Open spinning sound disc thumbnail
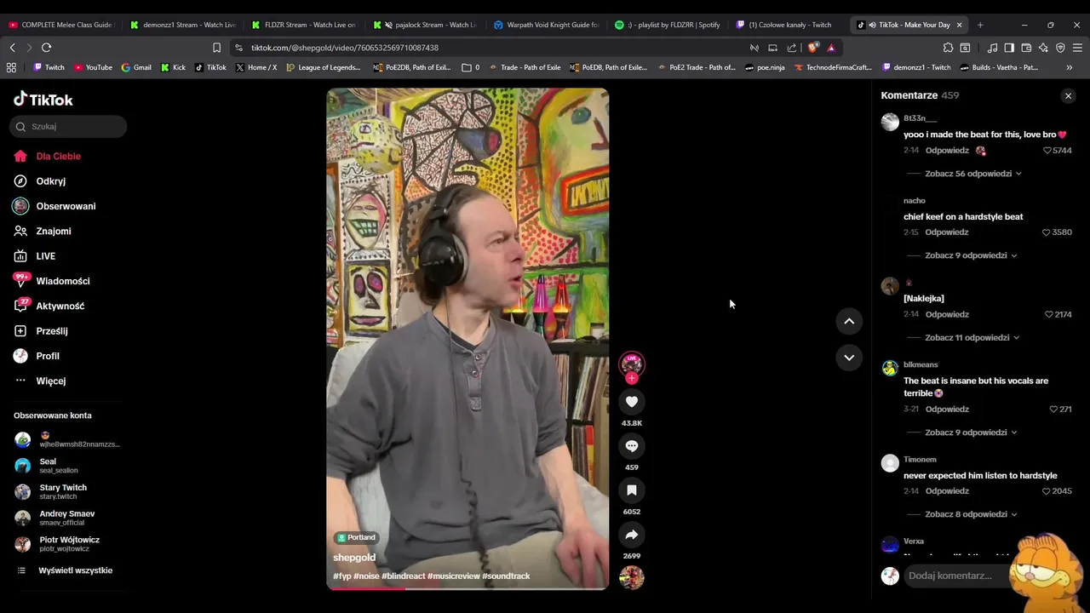The height and width of the screenshot is (613, 1090). (x=631, y=577)
